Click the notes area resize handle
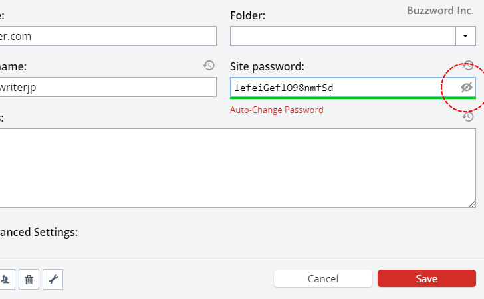The width and height of the screenshot is (484, 299). point(472,204)
